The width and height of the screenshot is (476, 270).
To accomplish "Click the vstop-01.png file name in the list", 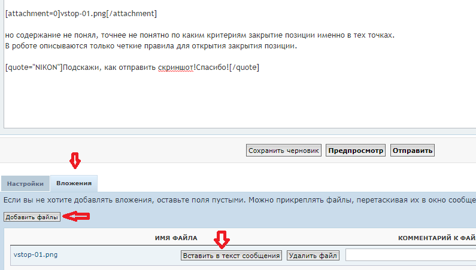I will pyautogui.click(x=35, y=256).
